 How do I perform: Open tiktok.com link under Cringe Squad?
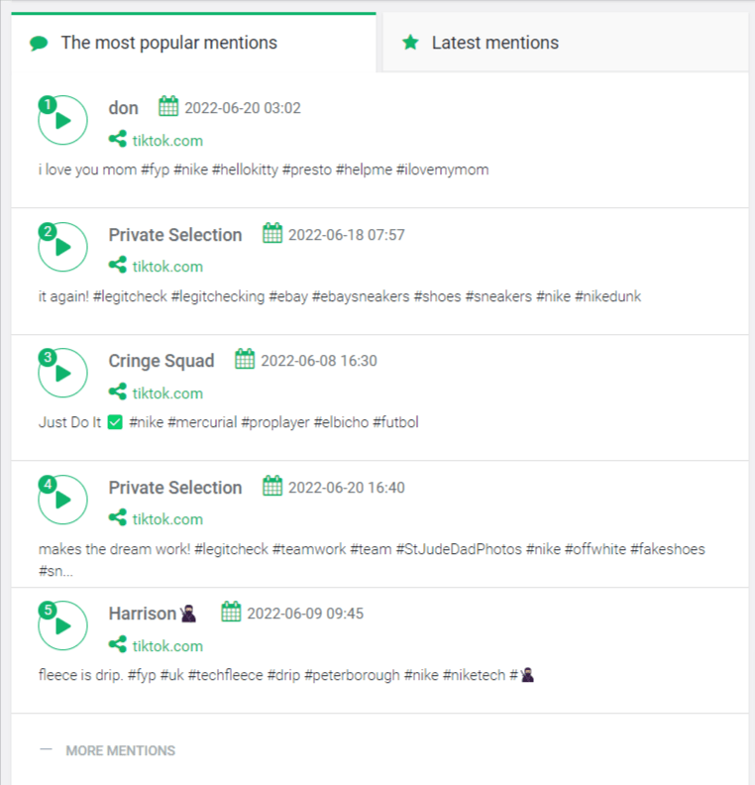click(167, 393)
